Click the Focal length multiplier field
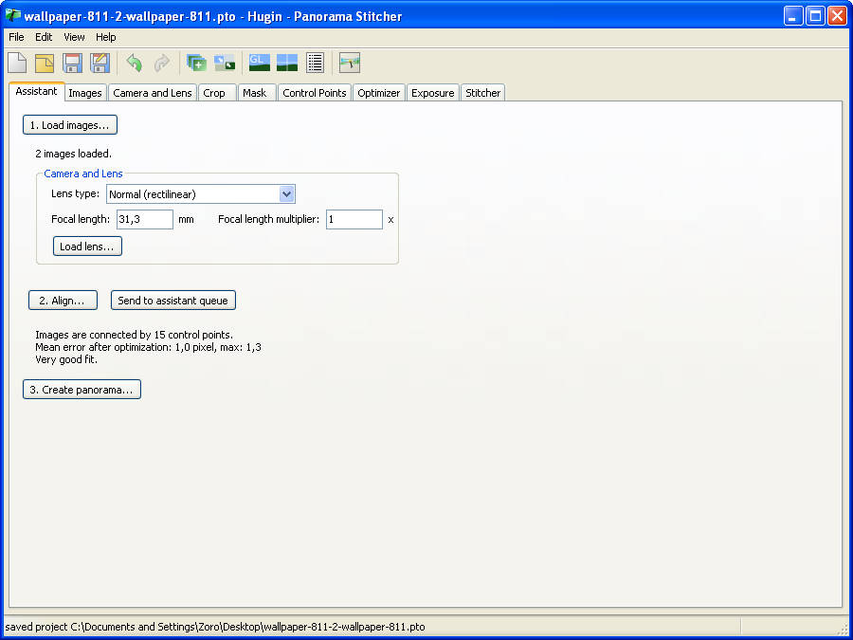 354,219
